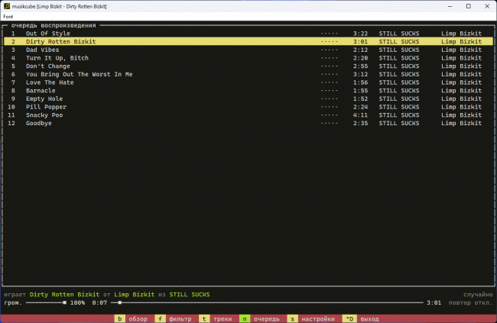497x323 pixels.
Task: Toggle repeat mode (повтор откл.)
Action: pyautogui.click(x=470, y=302)
